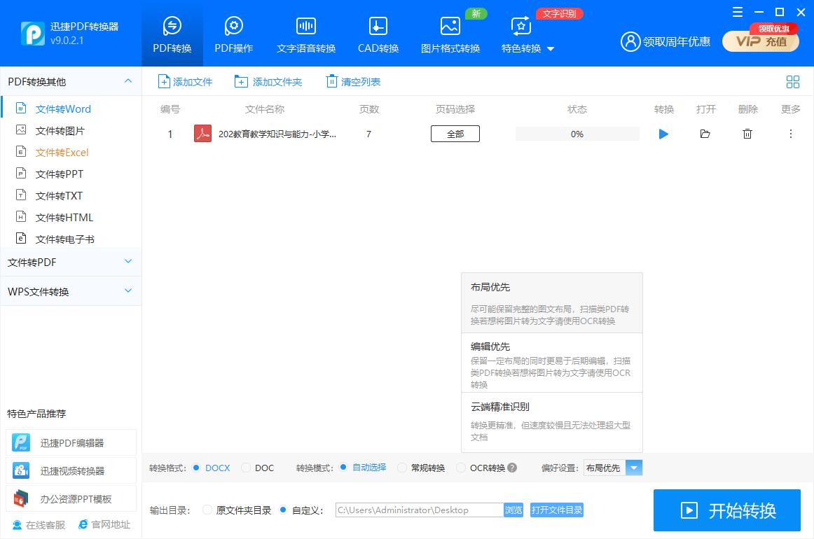Select 原文件夹目录 as the output directory
Viewport: 814px width, 539px height.
click(x=207, y=510)
